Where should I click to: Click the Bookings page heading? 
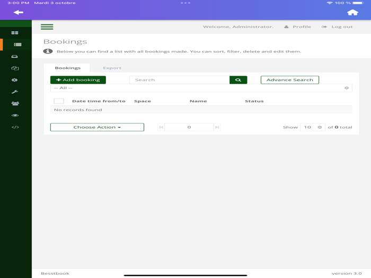(x=65, y=42)
